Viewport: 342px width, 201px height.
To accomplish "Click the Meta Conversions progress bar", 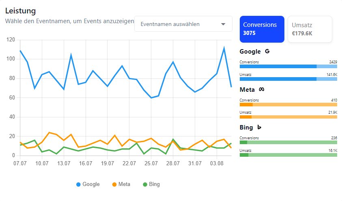I will pyautogui.click(x=288, y=104).
